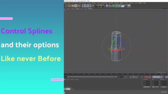The height and width of the screenshot is (94, 168).
Task: Open the Motion Tracker menu
Action: [x=104, y=3]
